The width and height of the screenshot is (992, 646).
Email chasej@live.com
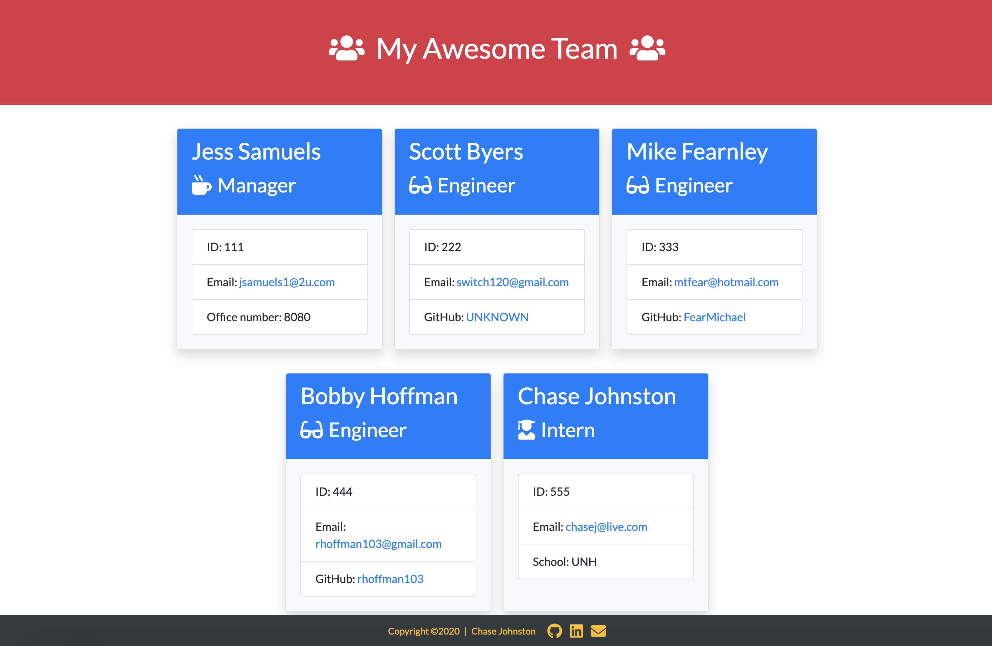click(606, 527)
